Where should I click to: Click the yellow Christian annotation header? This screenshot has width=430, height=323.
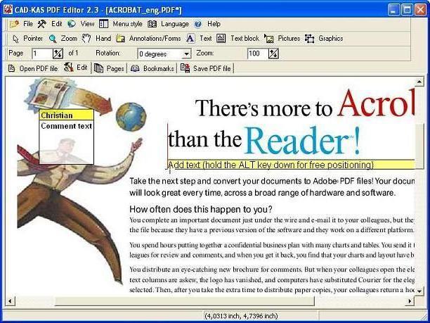(x=67, y=115)
